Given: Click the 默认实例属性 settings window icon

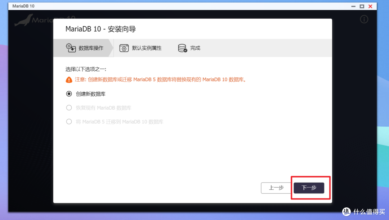Looking at the screenshot, I should pos(124,48).
